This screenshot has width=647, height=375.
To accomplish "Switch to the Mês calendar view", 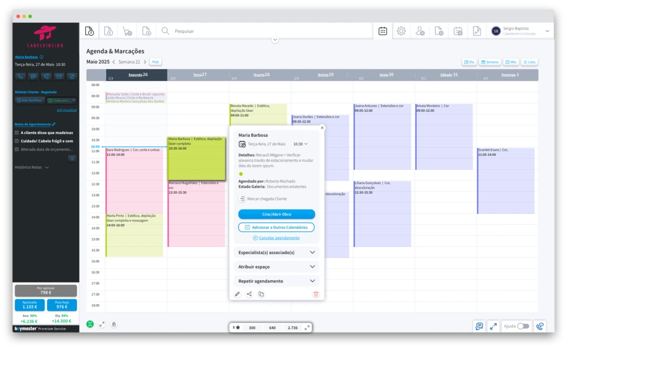I will click(511, 62).
